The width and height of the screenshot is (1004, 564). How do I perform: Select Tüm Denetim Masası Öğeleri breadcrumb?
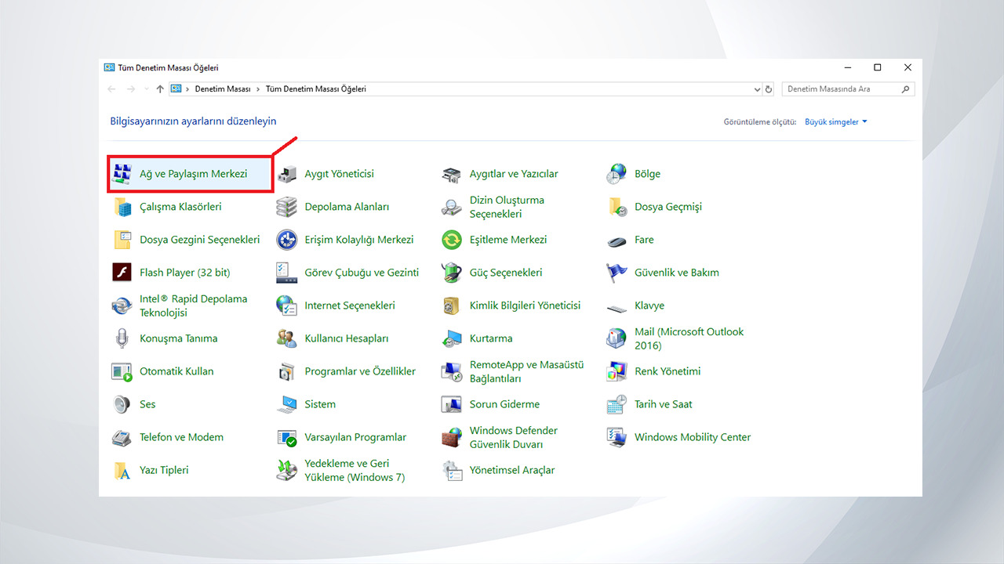click(316, 89)
